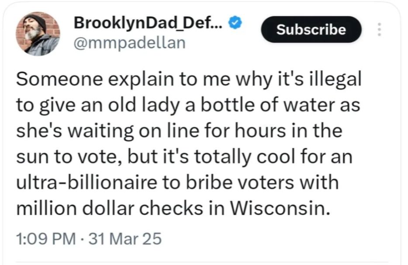Click the word ultra-billionaire in the tweet
Viewport: 408px width, 265px height.
86,182
